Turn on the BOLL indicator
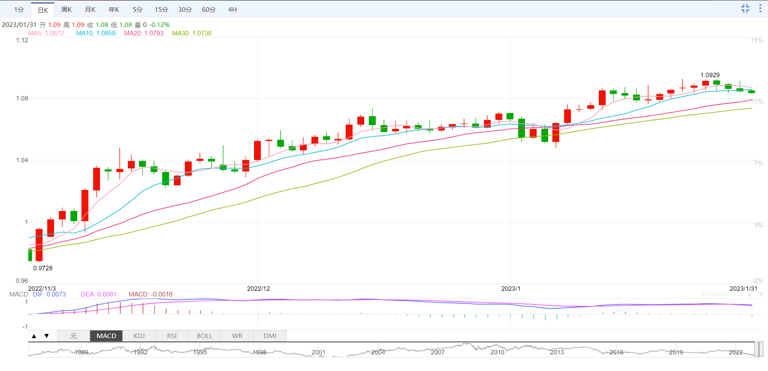 click(205, 336)
